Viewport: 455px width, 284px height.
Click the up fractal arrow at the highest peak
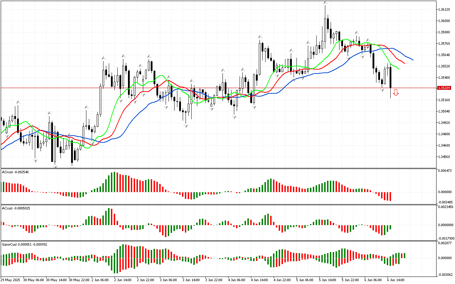325,3
